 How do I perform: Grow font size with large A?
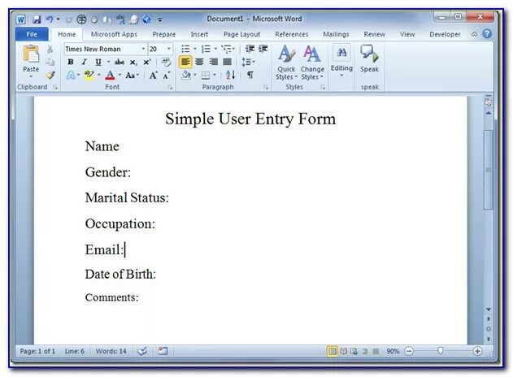coord(153,76)
